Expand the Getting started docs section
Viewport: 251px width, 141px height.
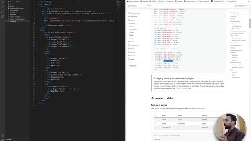[x=134, y=13]
